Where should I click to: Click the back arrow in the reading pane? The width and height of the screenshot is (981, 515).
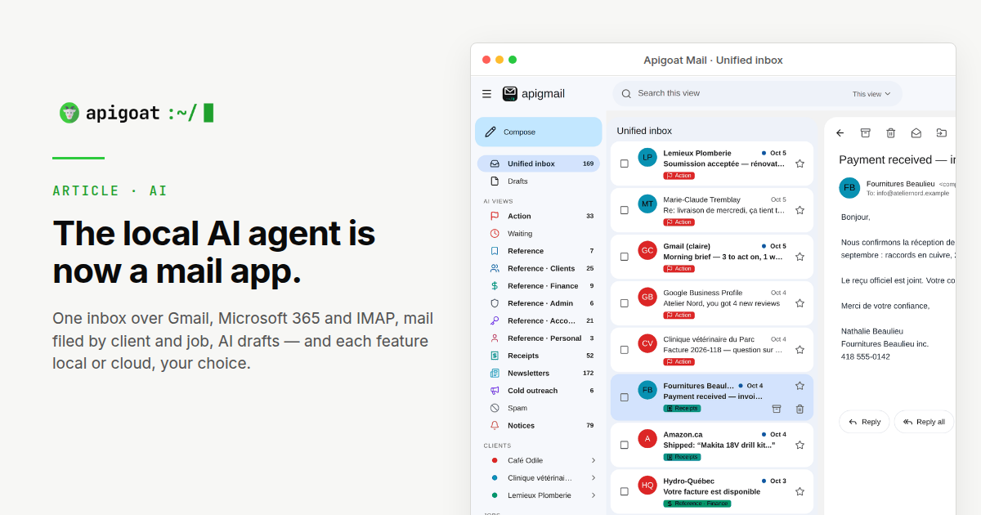coord(840,132)
